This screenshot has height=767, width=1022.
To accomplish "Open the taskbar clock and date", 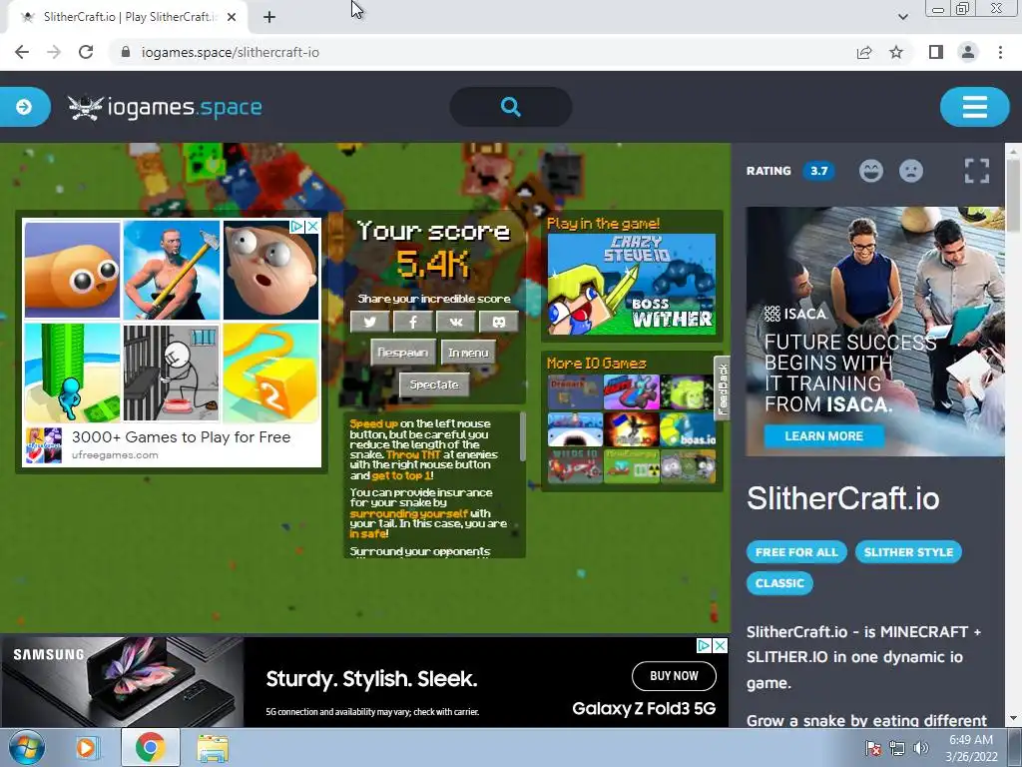I will [x=971, y=748].
